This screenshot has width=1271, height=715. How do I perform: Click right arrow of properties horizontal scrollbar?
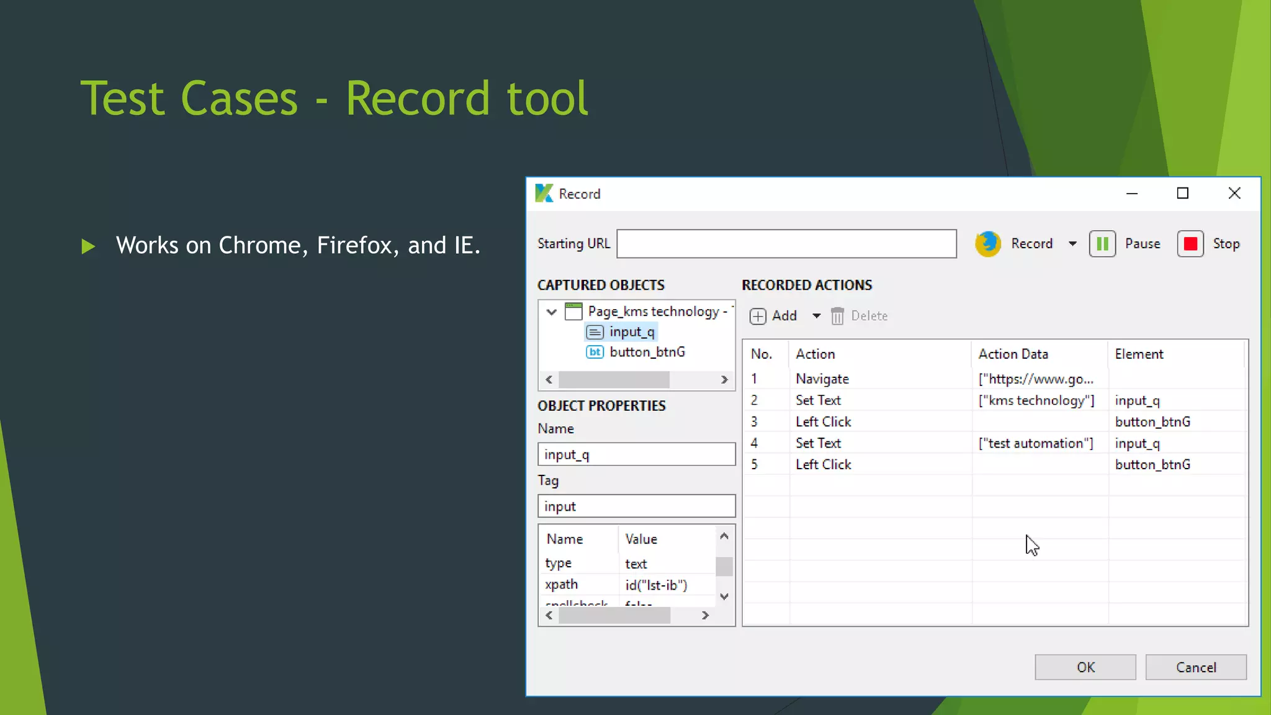click(705, 615)
